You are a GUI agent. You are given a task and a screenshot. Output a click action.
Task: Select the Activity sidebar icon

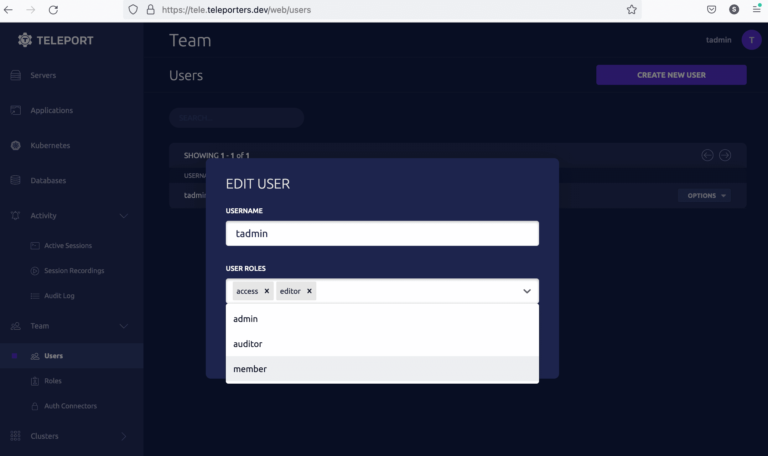(x=15, y=216)
